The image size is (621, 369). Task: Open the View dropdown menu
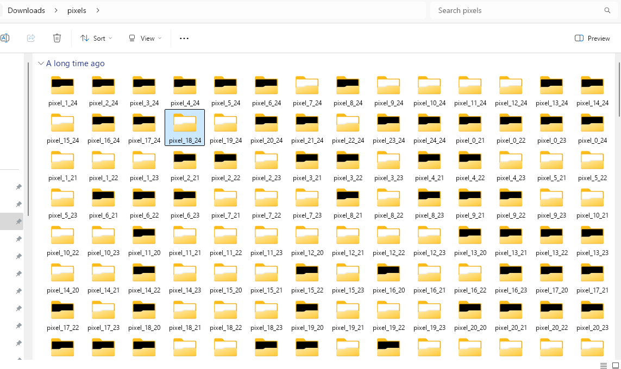[x=145, y=39]
